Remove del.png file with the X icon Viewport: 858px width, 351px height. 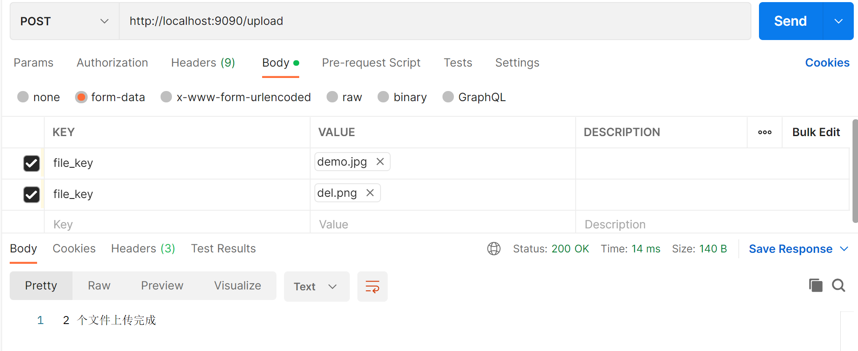pyautogui.click(x=370, y=193)
